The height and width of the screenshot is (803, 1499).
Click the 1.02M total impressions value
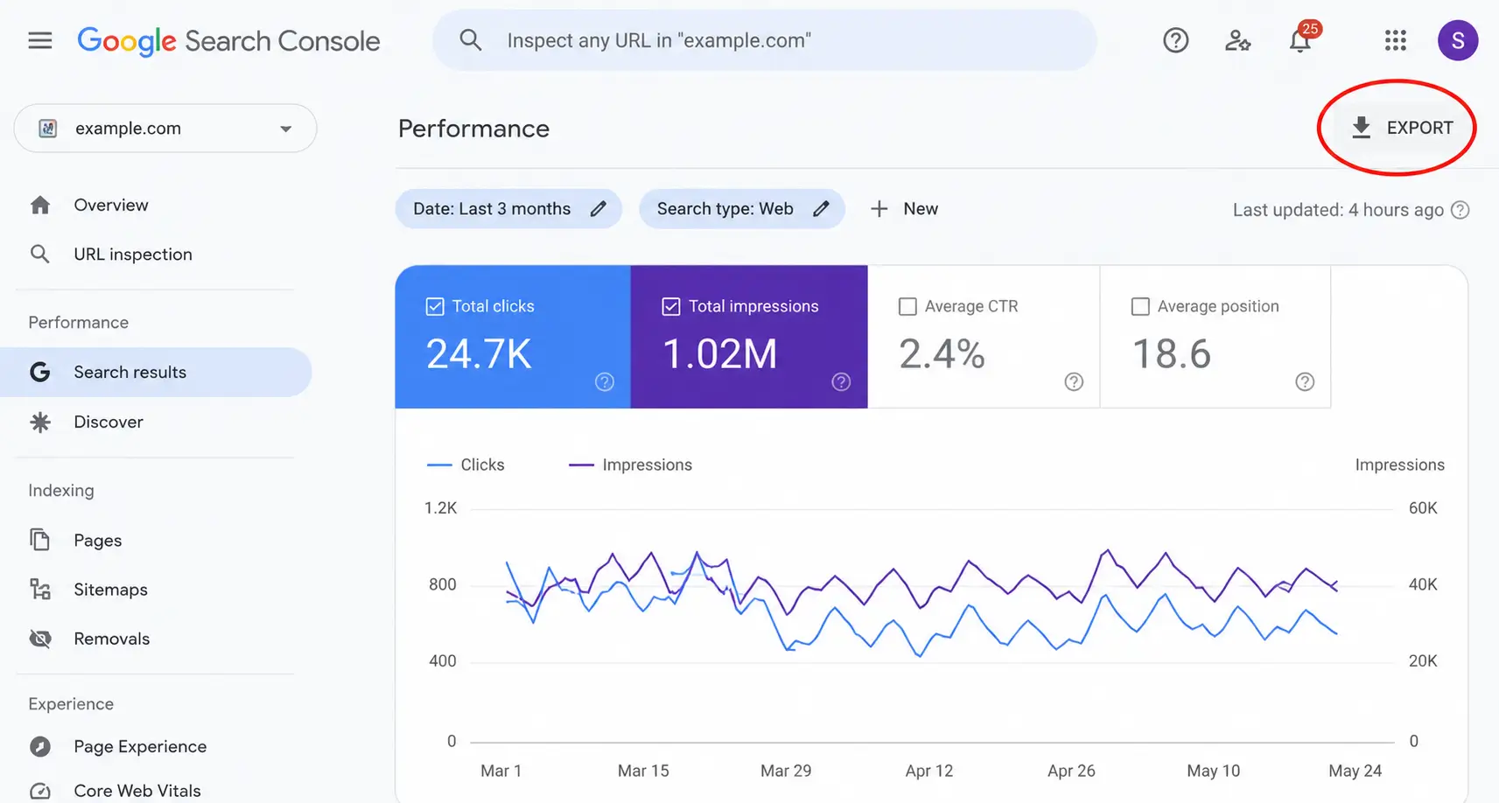719,353
